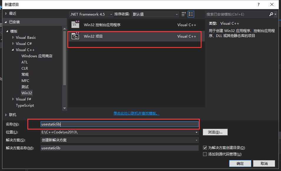The width and height of the screenshot is (281, 171).
Task: Toggle 为解决方案创建目录 checkbox
Action: (x=205, y=148)
